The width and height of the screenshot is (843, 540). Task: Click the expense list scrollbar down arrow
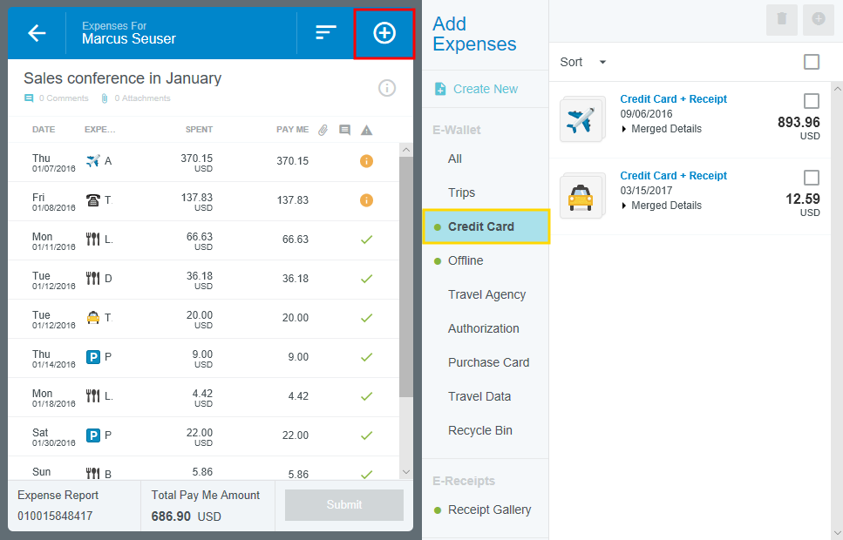coord(405,471)
